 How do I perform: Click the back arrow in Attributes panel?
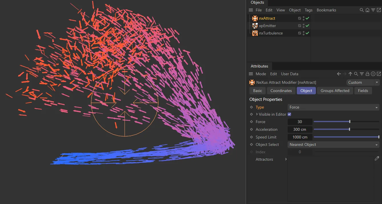[x=339, y=74]
